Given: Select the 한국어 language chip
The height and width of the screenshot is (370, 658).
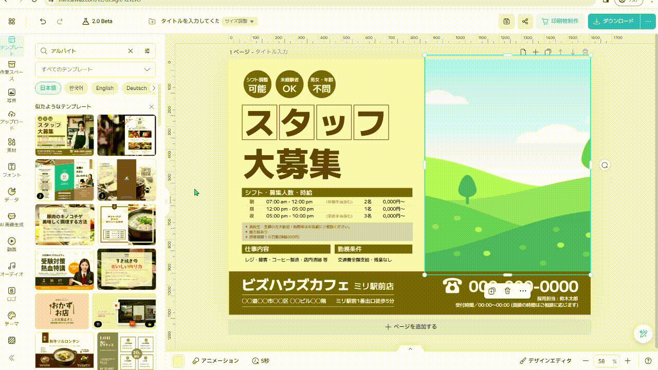Looking at the screenshot, I should click(x=76, y=88).
